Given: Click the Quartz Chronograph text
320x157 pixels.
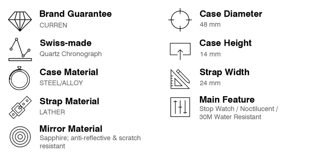Looking at the screenshot, I should pyautogui.click(x=70, y=54).
